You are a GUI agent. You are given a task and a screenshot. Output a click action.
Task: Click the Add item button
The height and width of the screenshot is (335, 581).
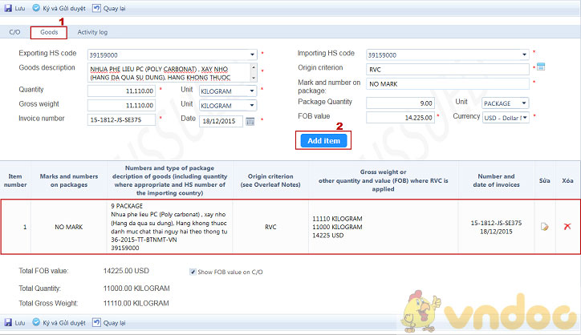[x=323, y=140]
